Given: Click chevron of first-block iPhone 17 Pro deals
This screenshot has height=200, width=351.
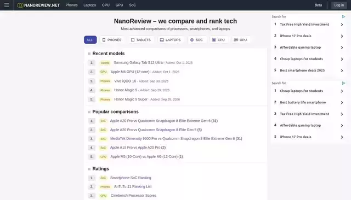Looking at the screenshot, I should pos(342,36).
